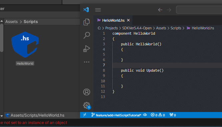This screenshot has height=127, width=222.
Task: Show additional views via ellipsis icon
Action: tap(87, 62)
